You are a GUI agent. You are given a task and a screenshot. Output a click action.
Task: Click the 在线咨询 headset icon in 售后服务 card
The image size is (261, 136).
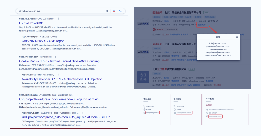pyautogui.click(x=175, y=109)
